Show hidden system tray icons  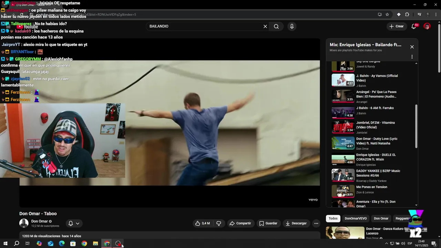[x=386, y=244]
